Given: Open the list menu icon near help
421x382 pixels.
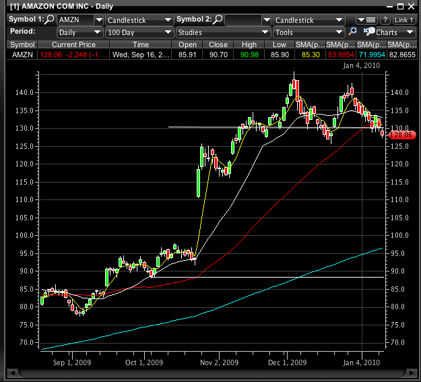Looking at the screenshot, I should point(367,20).
